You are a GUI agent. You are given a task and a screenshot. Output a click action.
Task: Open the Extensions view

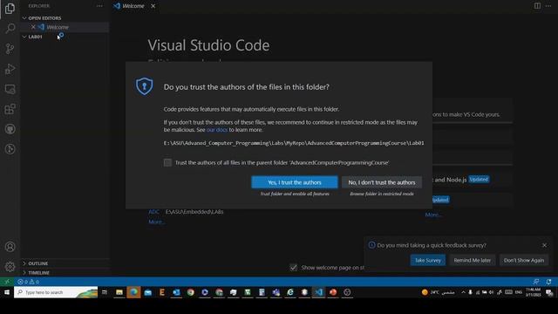coord(10,109)
